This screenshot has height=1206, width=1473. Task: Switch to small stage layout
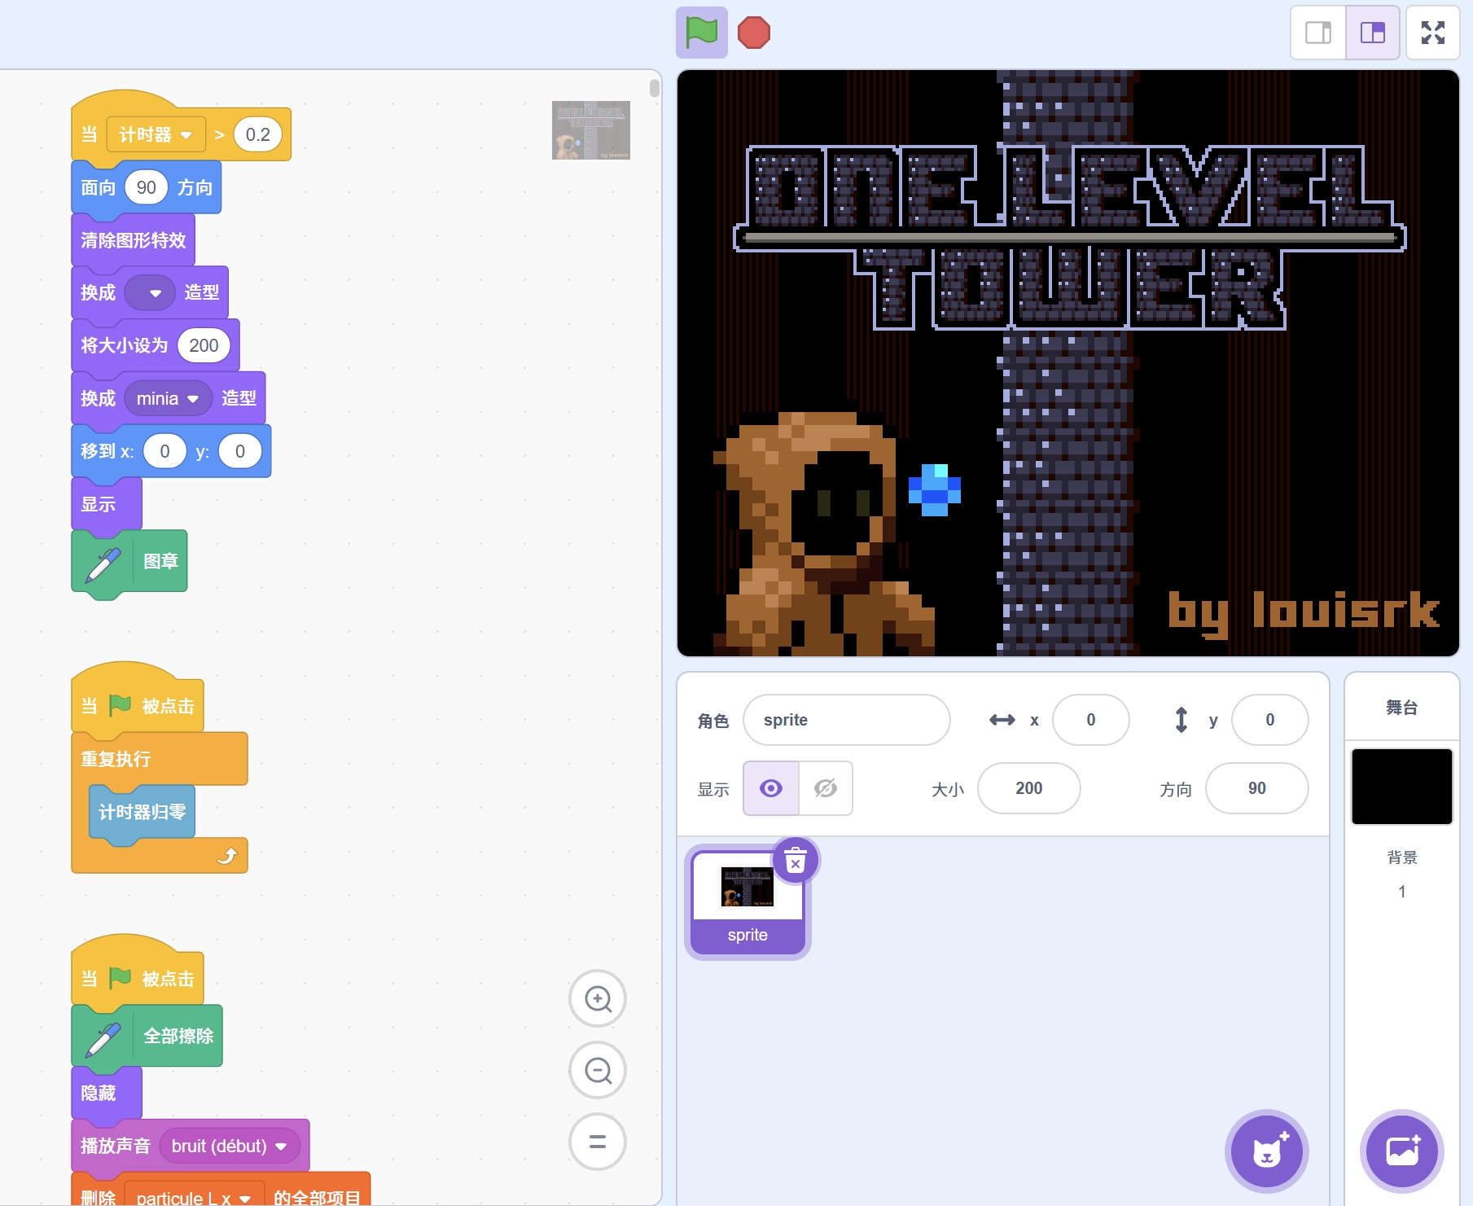1318,33
